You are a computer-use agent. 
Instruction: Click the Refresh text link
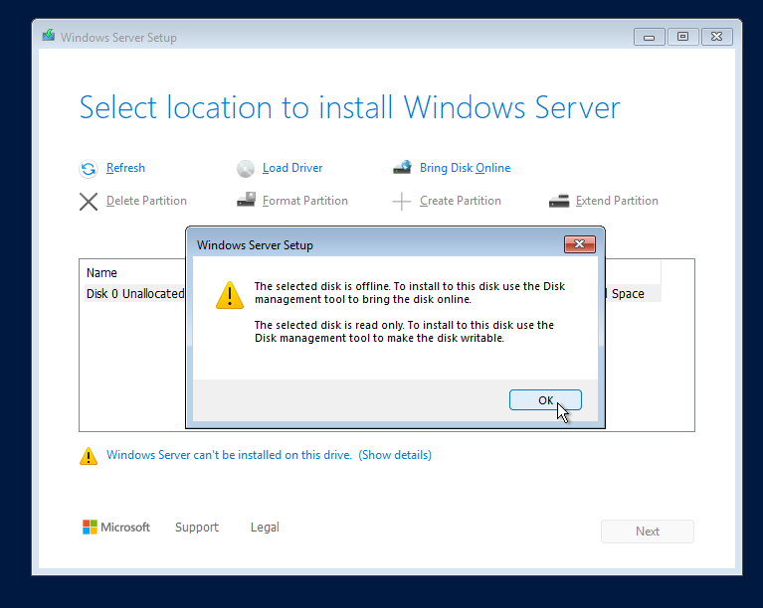pyautogui.click(x=125, y=168)
